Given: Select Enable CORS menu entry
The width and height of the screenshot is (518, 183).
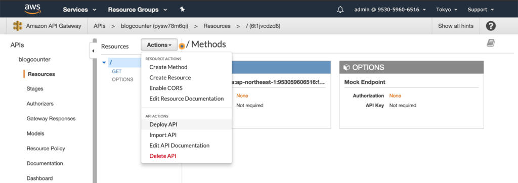Looking at the screenshot, I should [x=166, y=88].
